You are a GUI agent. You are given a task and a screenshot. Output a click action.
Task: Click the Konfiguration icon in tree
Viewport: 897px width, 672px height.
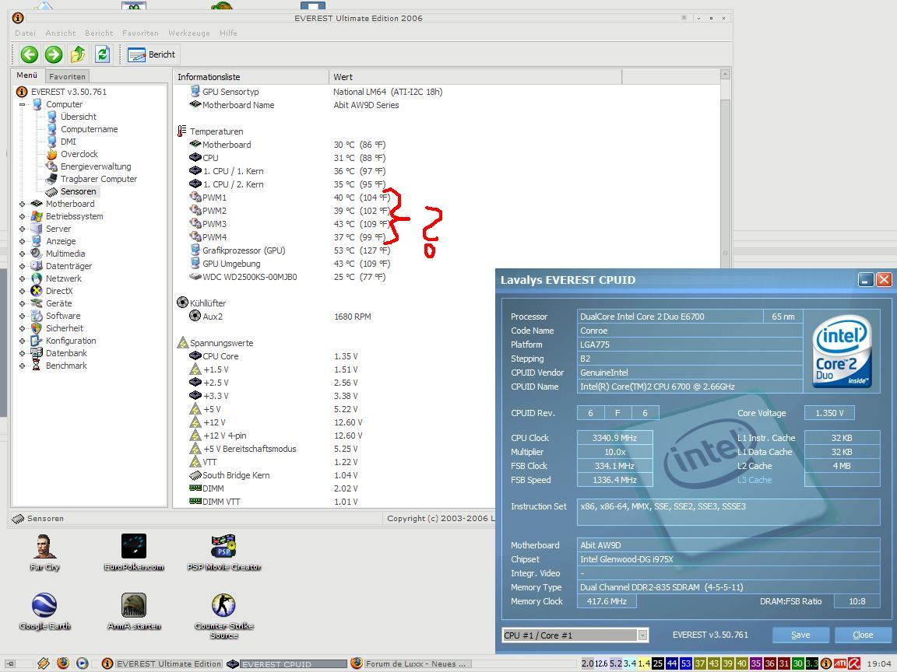point(37,341)
